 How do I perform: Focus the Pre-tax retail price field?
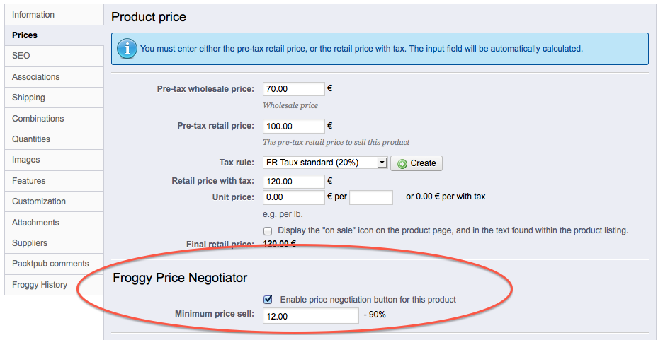294,126
